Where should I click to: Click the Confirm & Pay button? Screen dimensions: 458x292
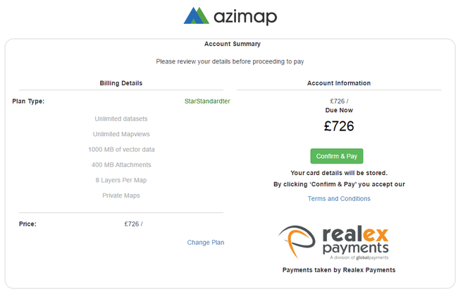pos(337,156)
